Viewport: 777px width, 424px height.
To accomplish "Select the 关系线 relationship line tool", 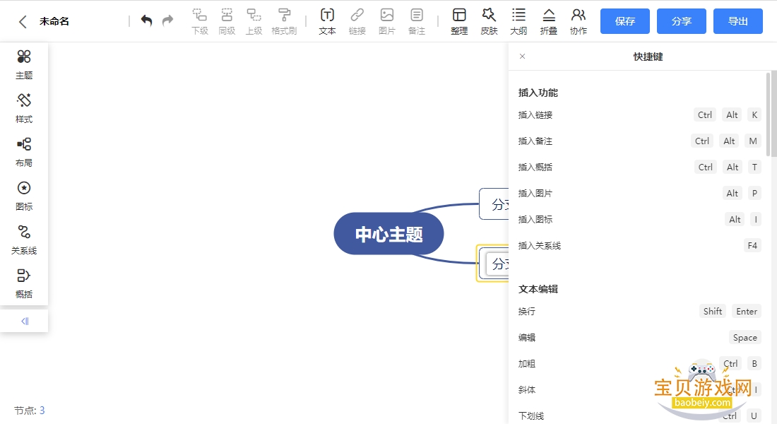I will click(x=24, y=240).
